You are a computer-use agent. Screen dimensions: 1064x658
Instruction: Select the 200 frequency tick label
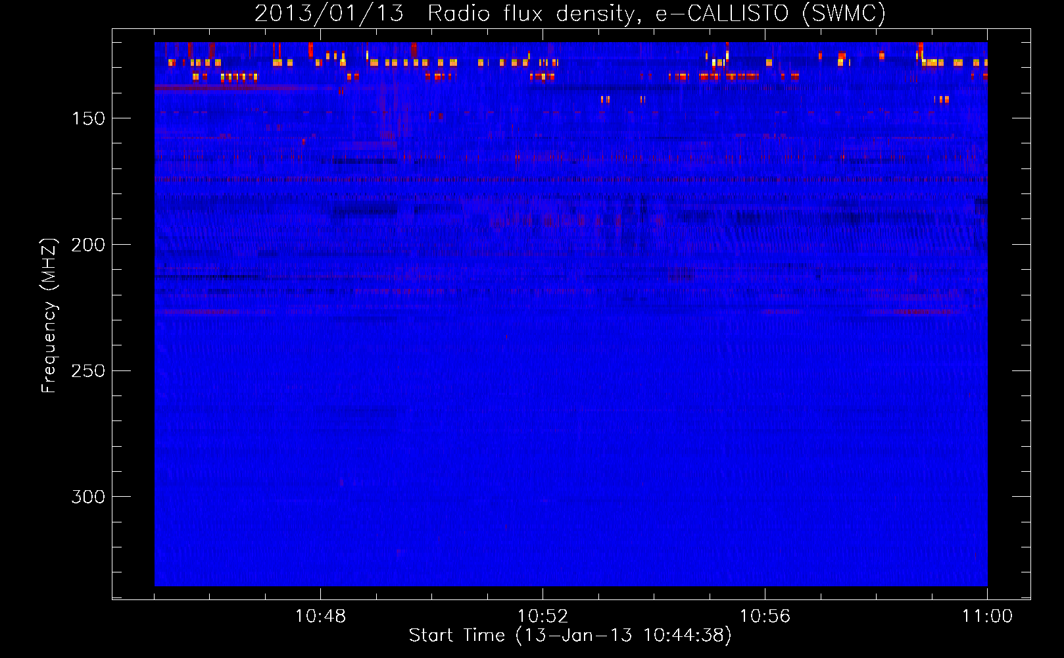pyautogui.click(x=88, y=245)
